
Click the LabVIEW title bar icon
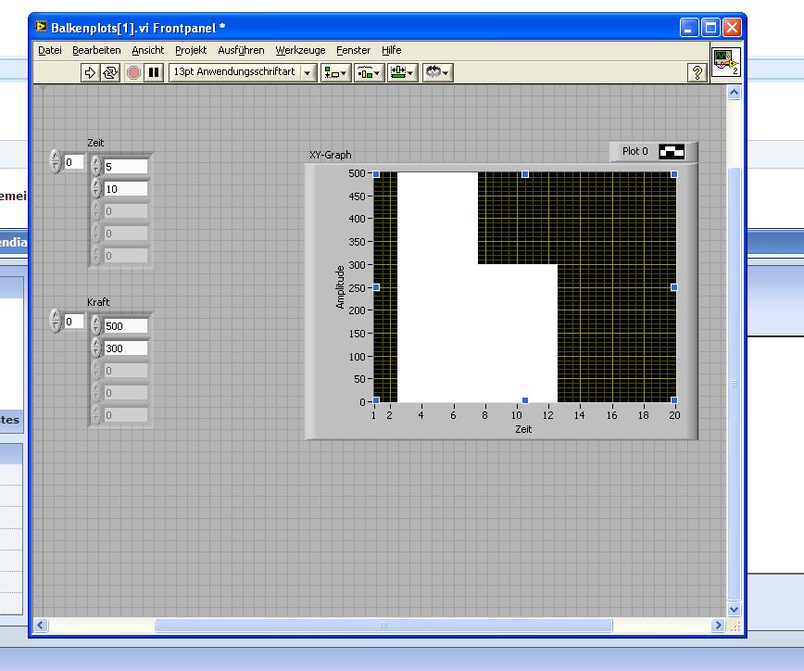(41, 27)
